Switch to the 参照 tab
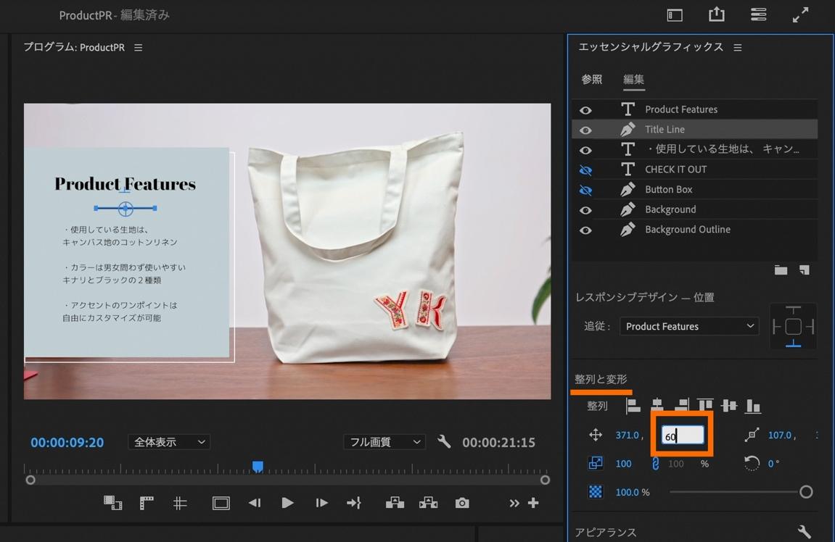Viewport: 835px width, 542px height. [591, 80]
